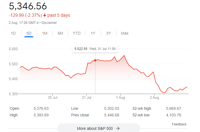The width and height of the screenshot is (200, 132).
Task: Show the YTD chart range
Action: coord(77,33)
